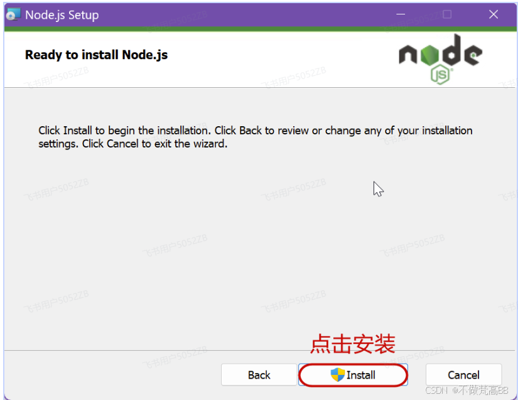Viewport: 518px width, 400px height.
Task: Click the green strip under the title bar
Action: click(x=261, y=29)
